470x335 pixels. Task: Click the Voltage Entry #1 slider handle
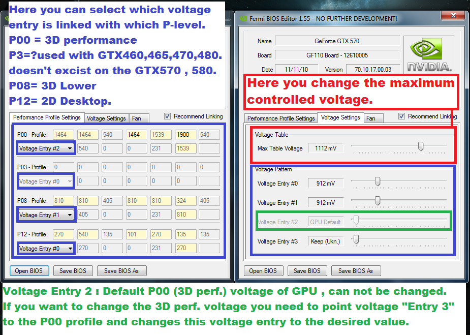pyautogui.click(x=378, y=201)
